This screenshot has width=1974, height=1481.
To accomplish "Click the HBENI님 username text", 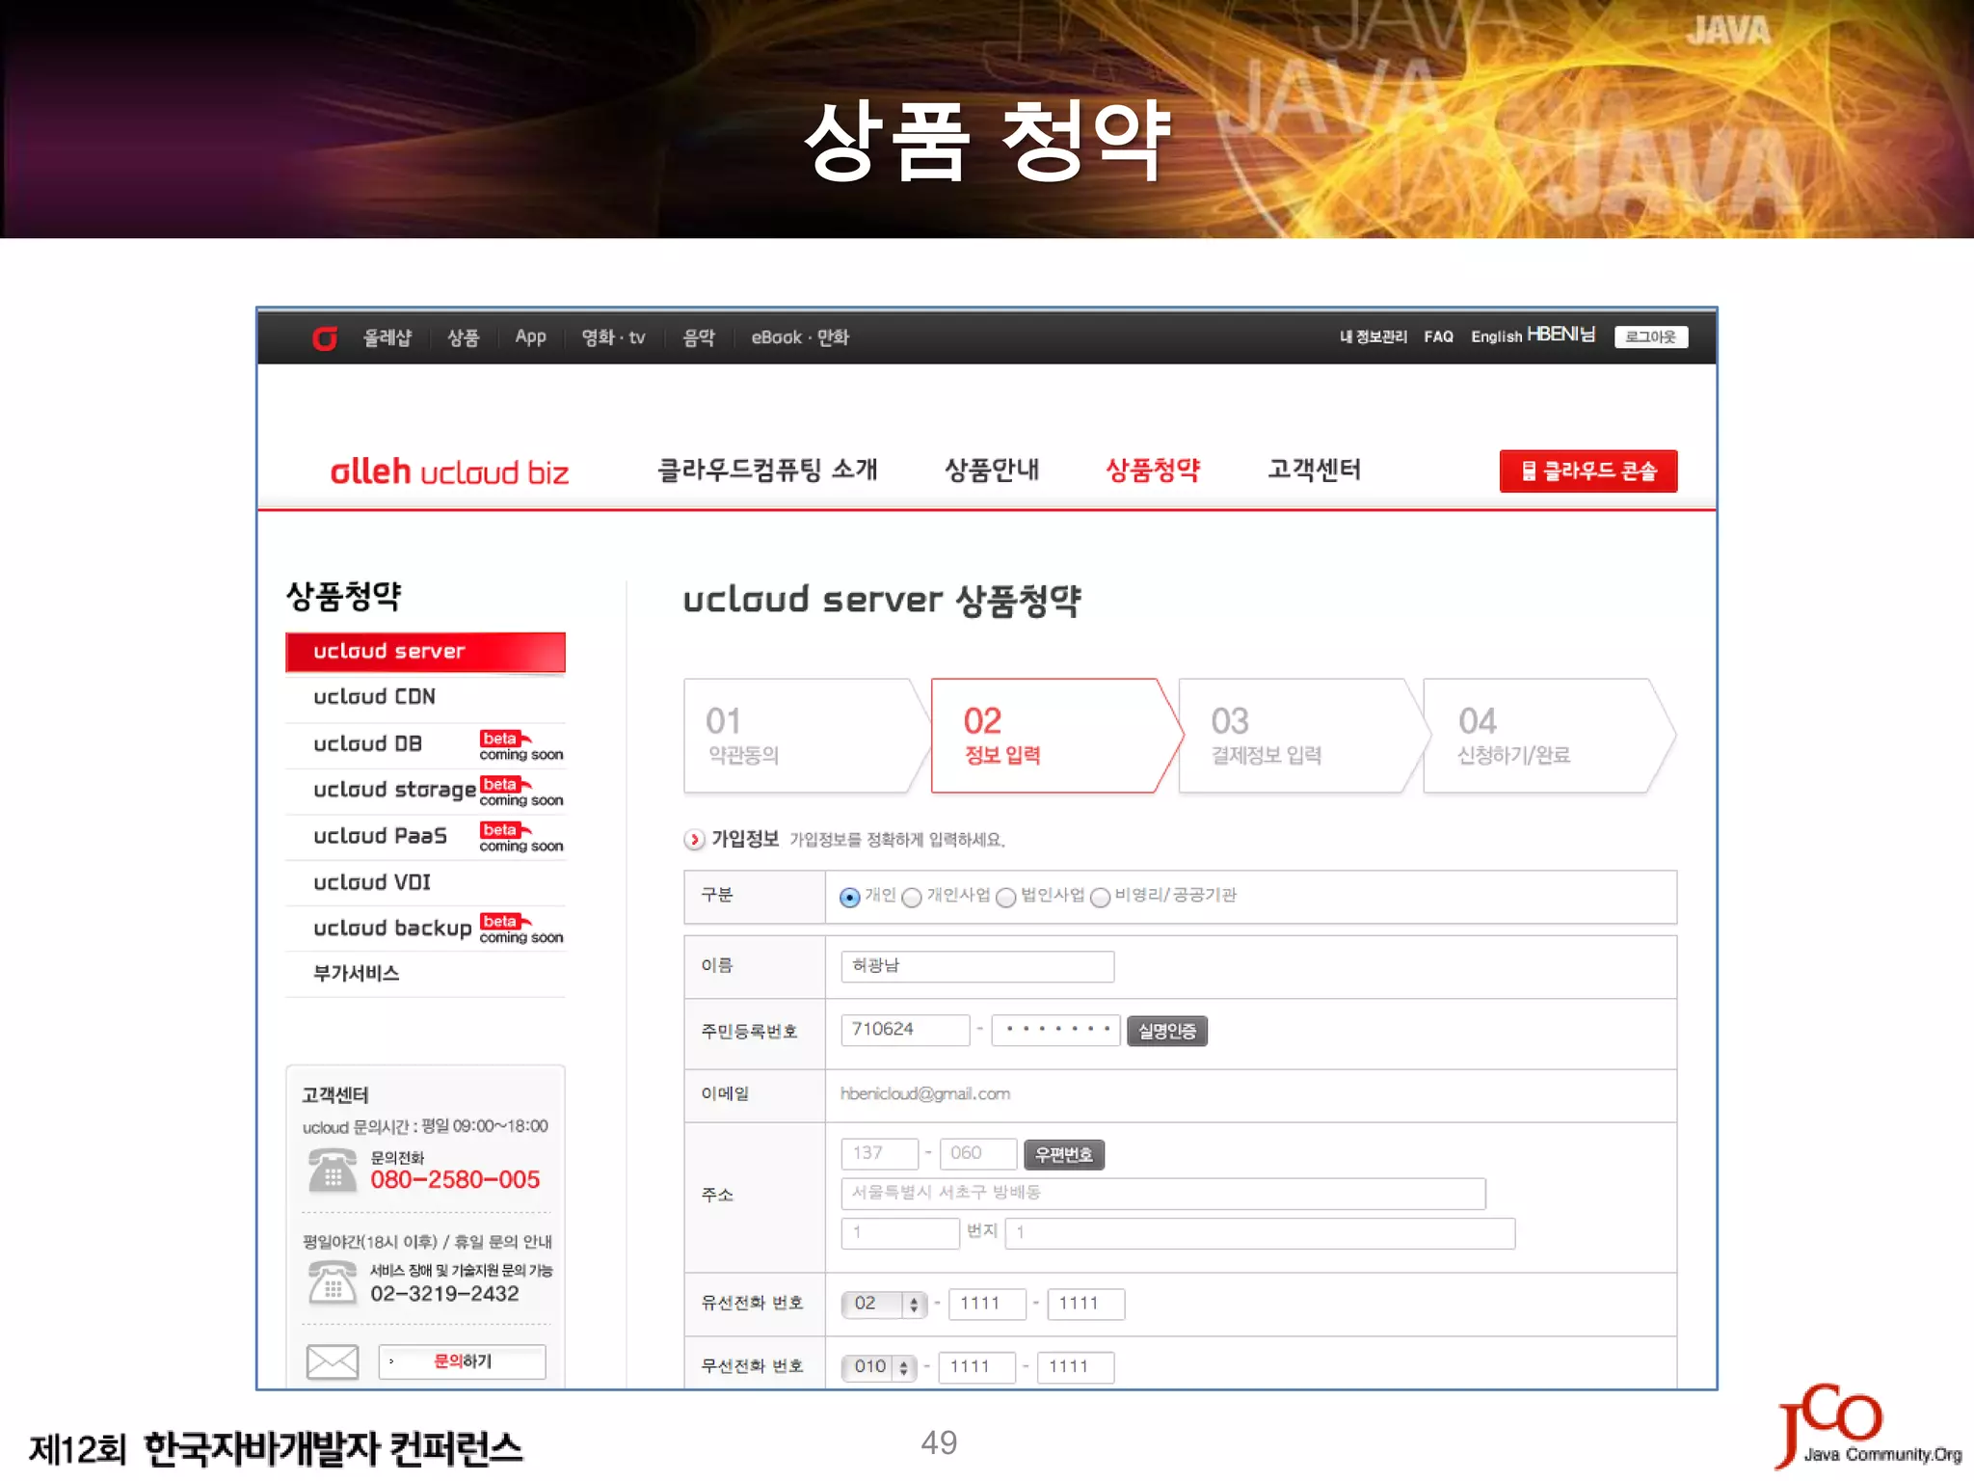I will (1561, 335).
